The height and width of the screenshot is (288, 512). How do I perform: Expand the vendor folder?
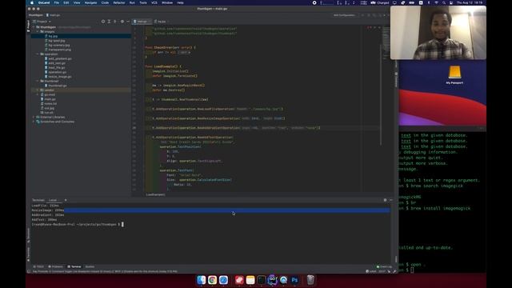pyautogui.click(x=38, y=90)
